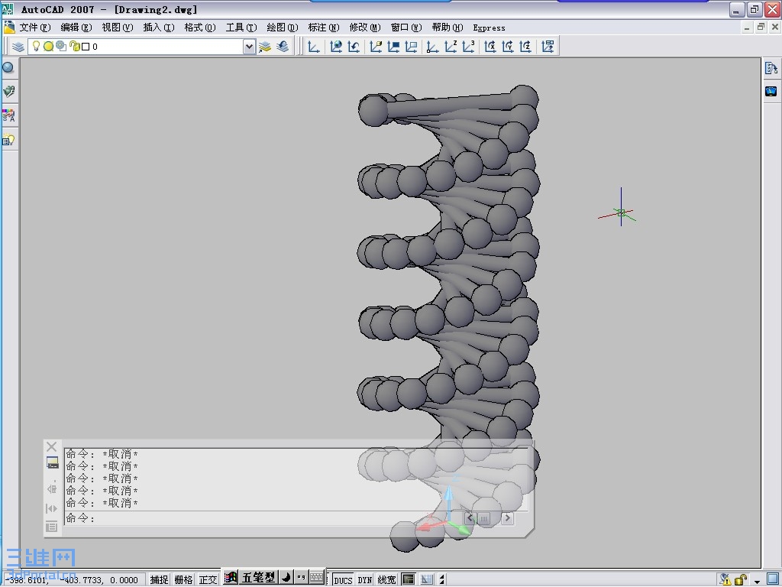Click the UCS Previous icon
The image size is (782, 587).
(x=354, y=47)
